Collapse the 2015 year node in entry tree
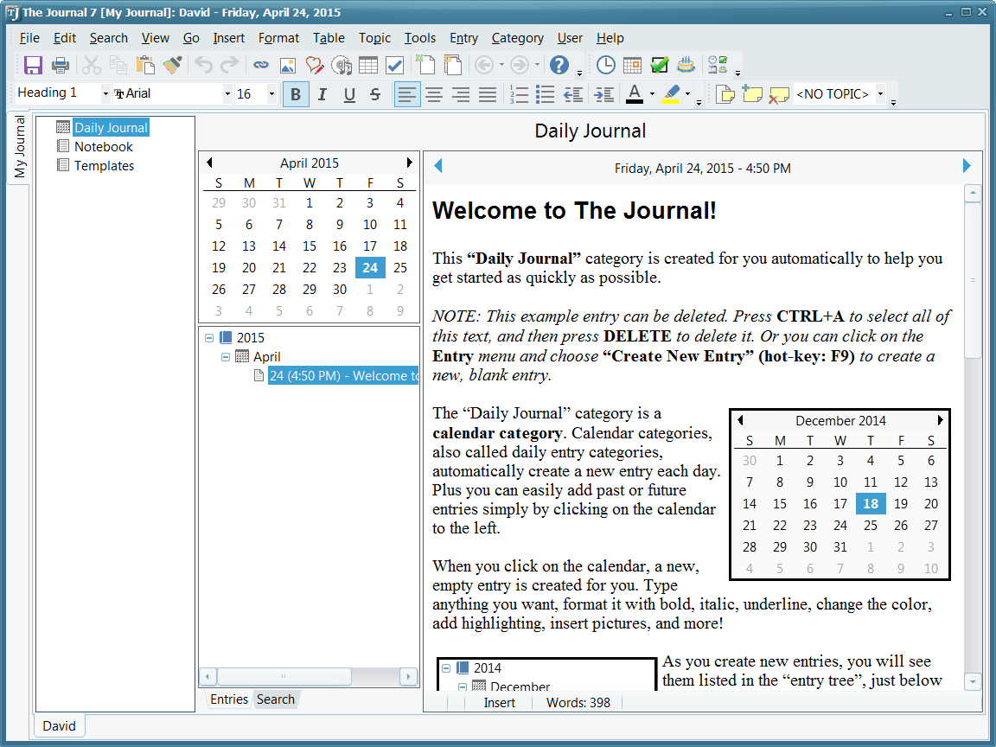Viewport: 996px width, 747px height. coord(209,338)
